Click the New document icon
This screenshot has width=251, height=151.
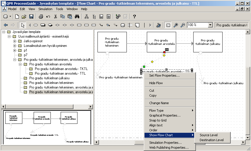(17, 16)
